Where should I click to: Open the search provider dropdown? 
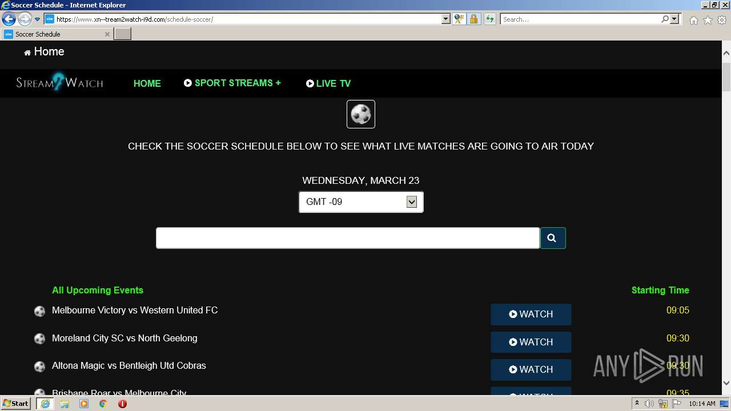[674, 19]
